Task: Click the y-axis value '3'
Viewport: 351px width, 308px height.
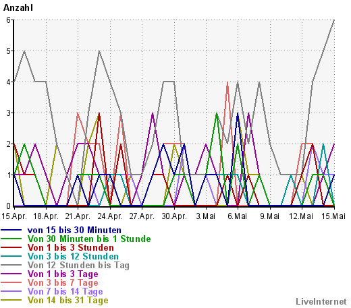Action: (9, 113)
